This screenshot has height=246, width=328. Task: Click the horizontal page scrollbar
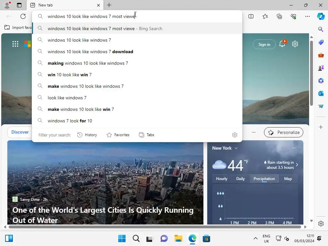155,227
